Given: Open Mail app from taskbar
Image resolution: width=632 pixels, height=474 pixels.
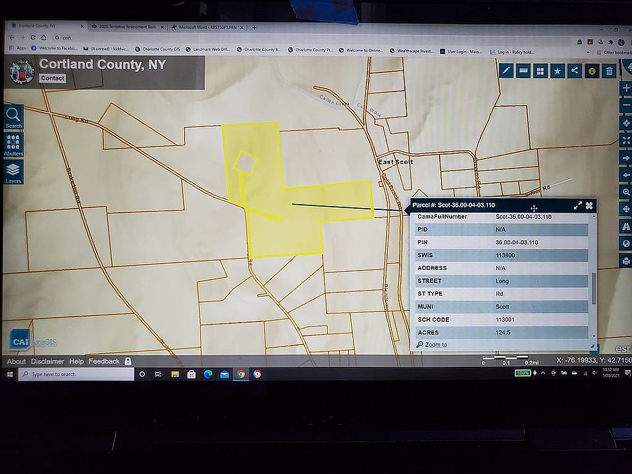Looking at the screenshot, I should (224, 375).
